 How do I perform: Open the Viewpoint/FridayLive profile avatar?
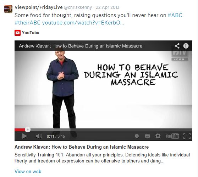(x=8, y=9)
